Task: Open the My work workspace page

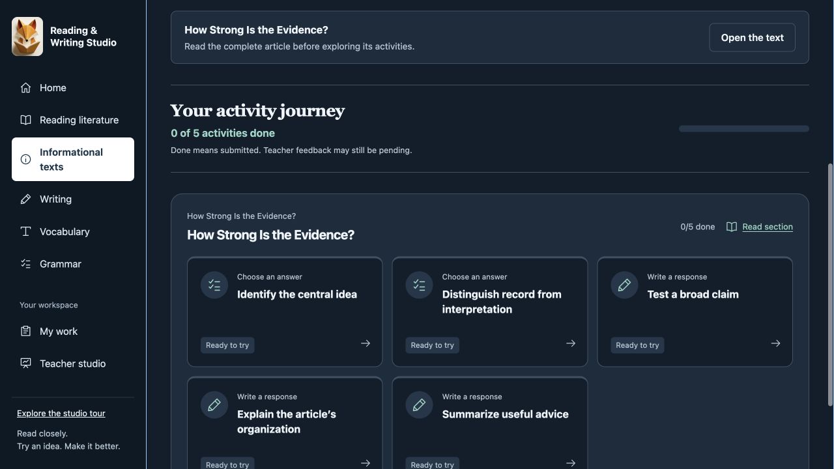Action: (x=73, y=332)
